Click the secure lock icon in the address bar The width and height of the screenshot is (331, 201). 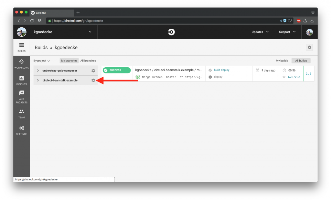[x=49, y=21]
